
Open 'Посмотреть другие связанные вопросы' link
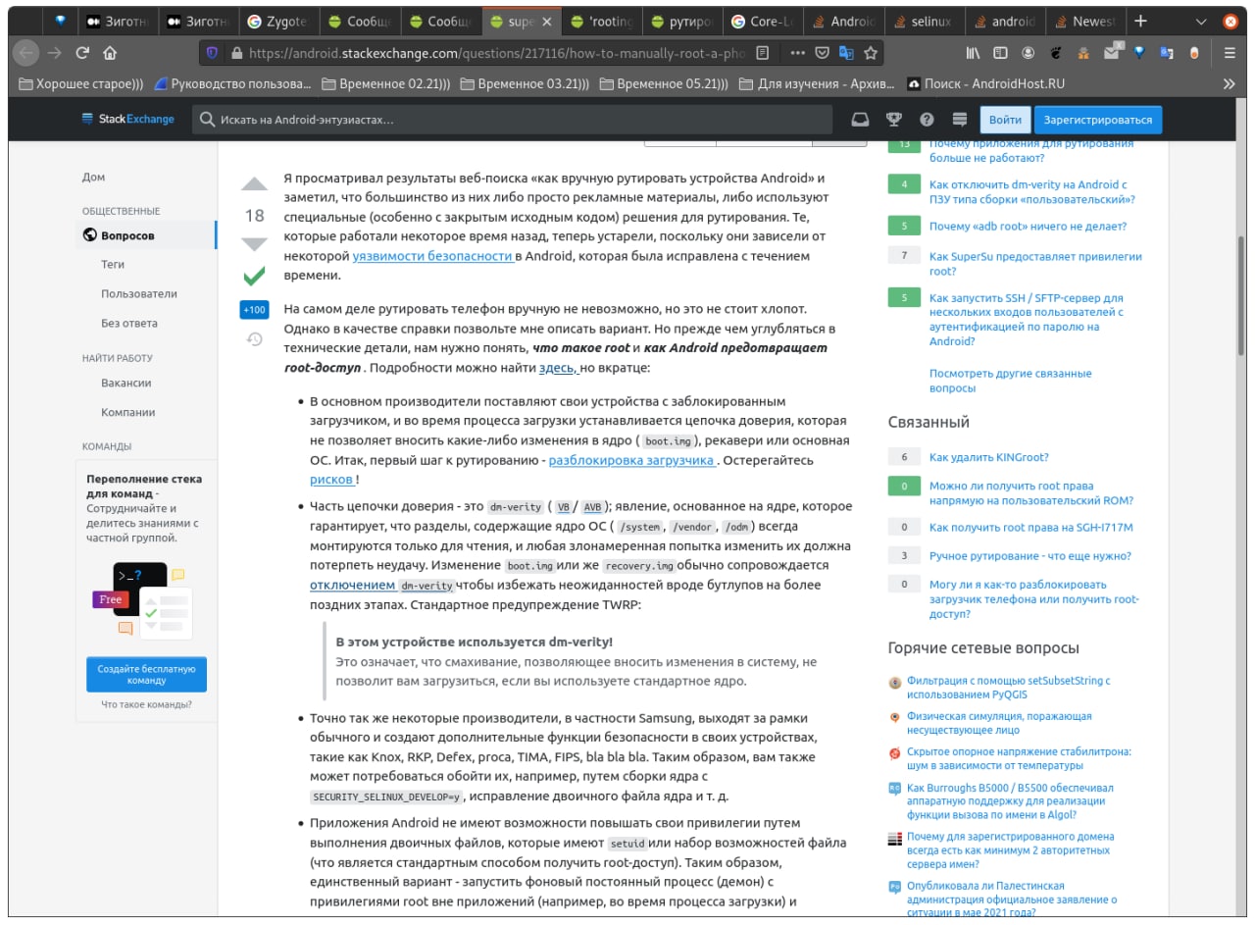[x=1010, y=381]
